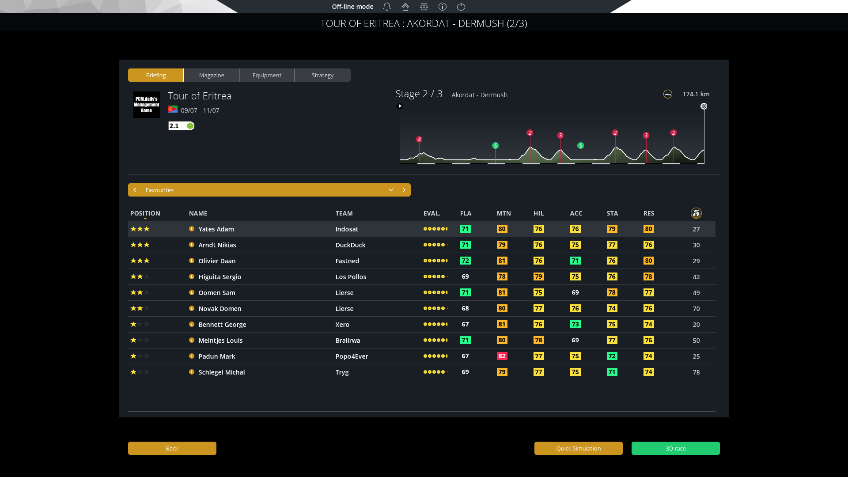
Task: Click the category 4 climb marker
Action: tap(419, 139)
